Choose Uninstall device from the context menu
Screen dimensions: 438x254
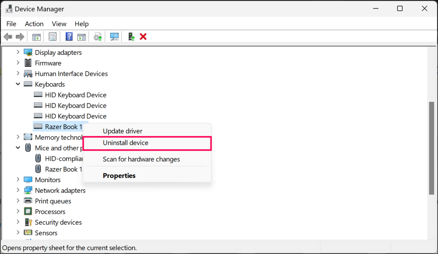126,143
